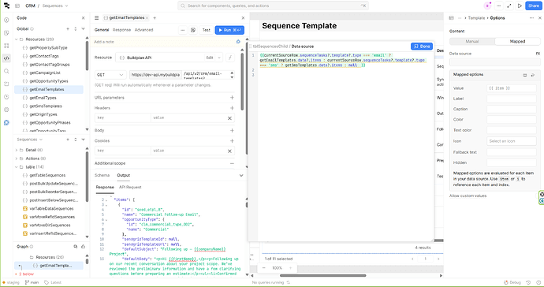544x287 pixels.
Task: Close the getEmailTemplates query tab
Action: [x=147, y=17]
